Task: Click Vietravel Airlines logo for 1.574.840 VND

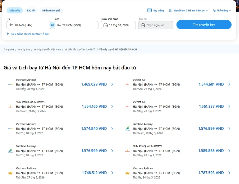Action: (11, 129)
